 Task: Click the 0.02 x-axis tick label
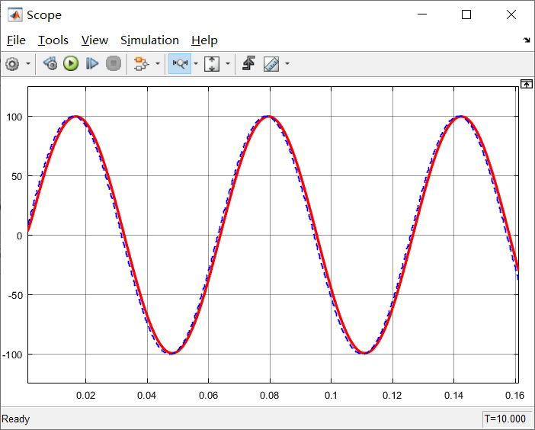click(85, 396)
